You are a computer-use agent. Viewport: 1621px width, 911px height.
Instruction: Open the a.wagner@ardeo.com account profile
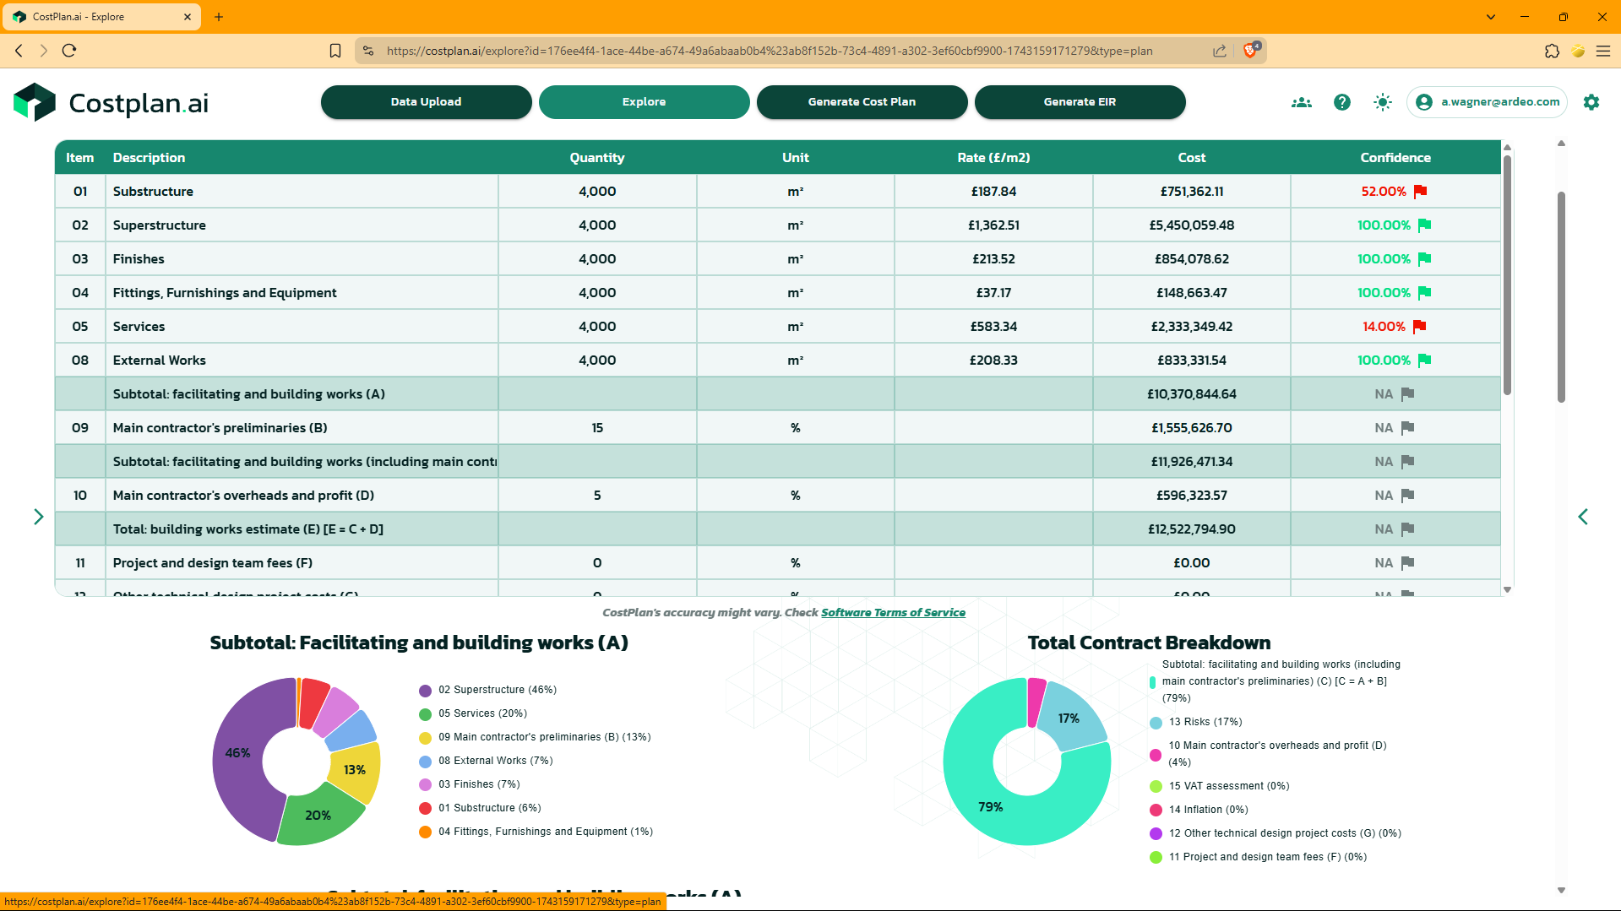coord(1487,102)
